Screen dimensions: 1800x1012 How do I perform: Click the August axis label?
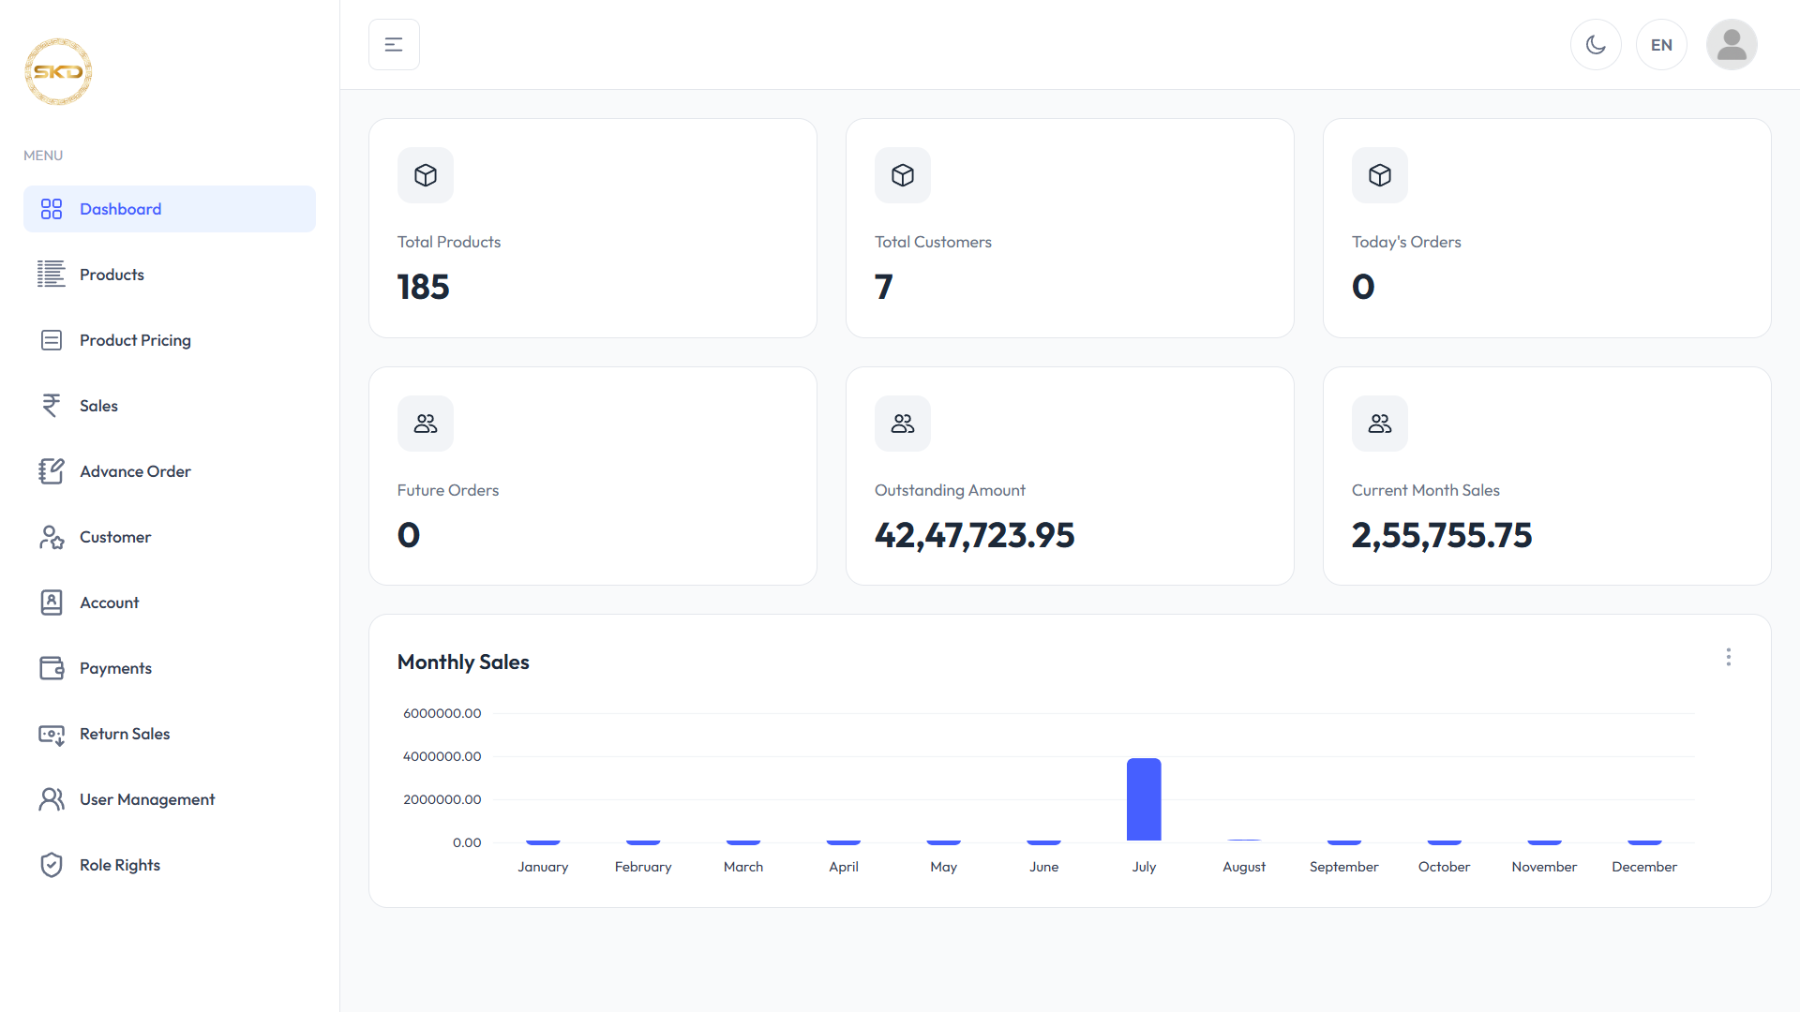[1244, 867]
